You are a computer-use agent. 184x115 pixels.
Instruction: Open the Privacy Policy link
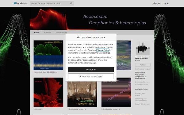(102, 50)
